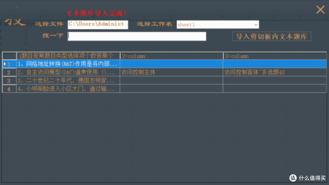Click the 选择工作表 label
Viewport: 329px width, 185px height.
tap(154, 24)
